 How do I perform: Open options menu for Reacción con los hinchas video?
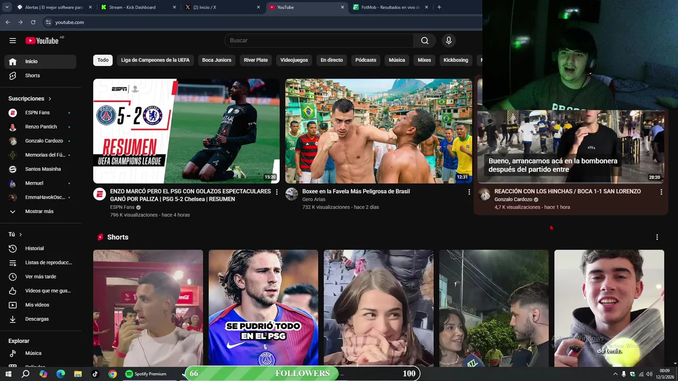point(661,192)
